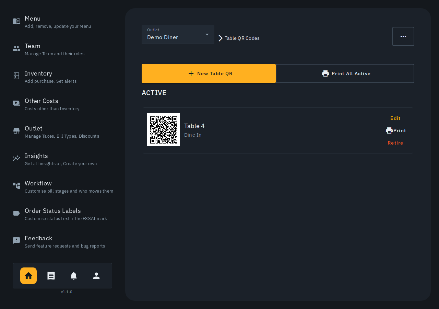
Task: Open the bills receipt icon
Action: (51, 276)
